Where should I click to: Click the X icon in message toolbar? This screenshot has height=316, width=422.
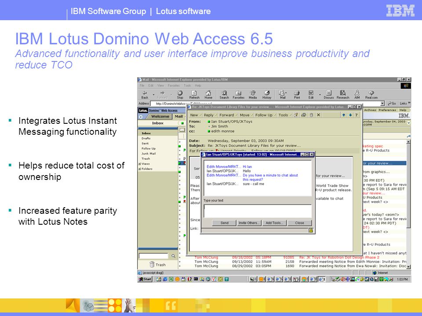click(x=318, y=115)
